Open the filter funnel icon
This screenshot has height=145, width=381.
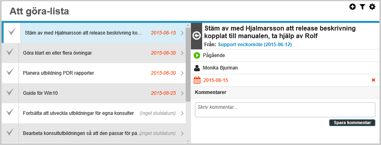pyautogui.click(x=362, y=7)
